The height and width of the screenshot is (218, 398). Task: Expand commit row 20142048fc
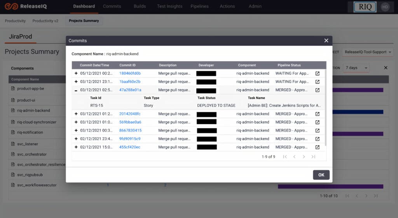pyautogui.click(x=76, y=114)
